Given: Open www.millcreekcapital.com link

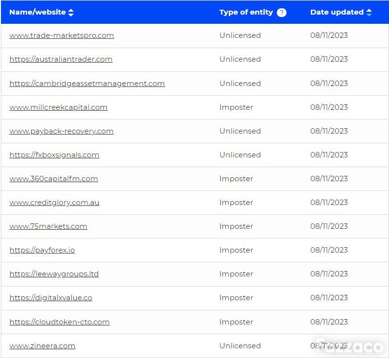Looking at the screenshot, I should 59,107.
